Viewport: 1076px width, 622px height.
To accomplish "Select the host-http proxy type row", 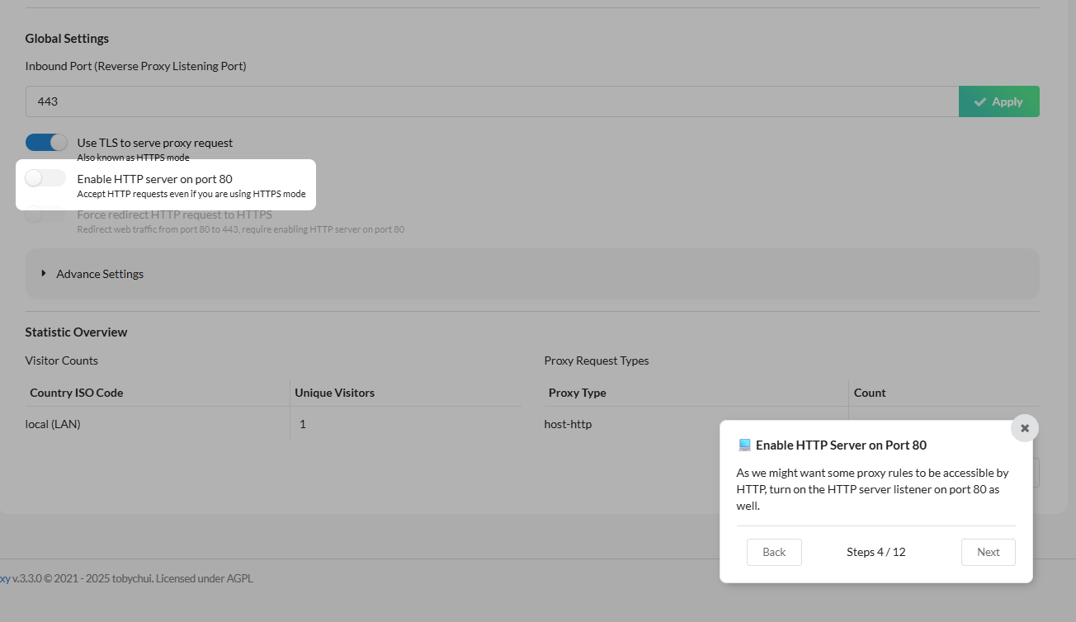I will (x=568, y=424).
